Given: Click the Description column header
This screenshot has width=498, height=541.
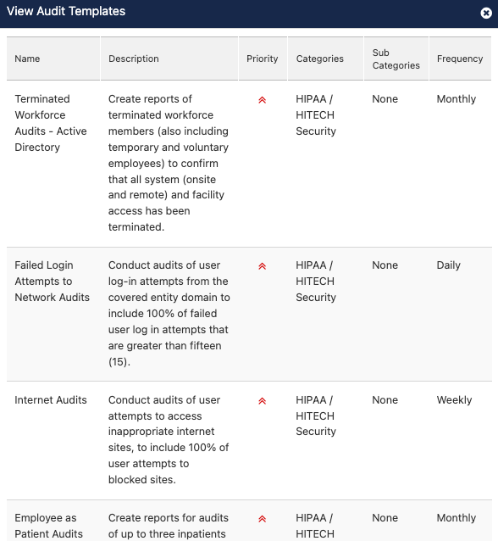Looking at the screenshot, I should (x=134, y=59).
